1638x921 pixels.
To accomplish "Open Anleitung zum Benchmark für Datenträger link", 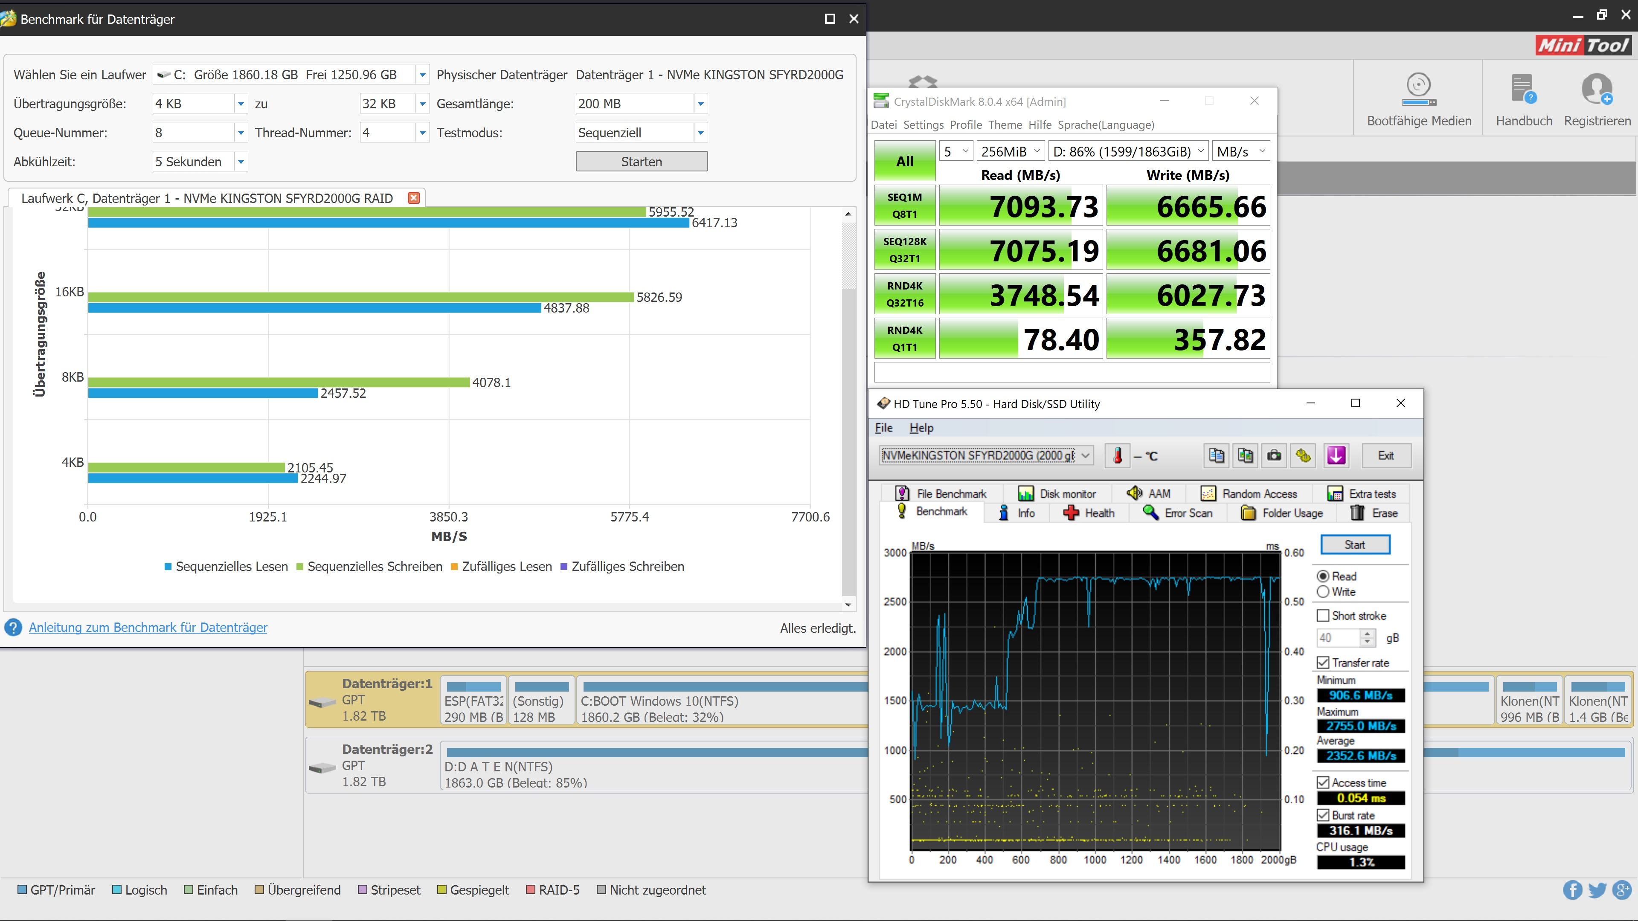I will [148, 627].
